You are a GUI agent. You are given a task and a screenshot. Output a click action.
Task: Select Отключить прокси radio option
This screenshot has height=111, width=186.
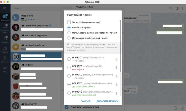[x=69, y=27]
